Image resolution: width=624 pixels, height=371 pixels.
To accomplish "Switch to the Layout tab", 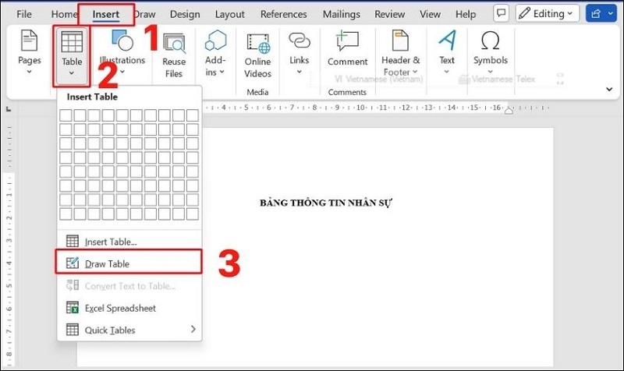I will (229, 14).
